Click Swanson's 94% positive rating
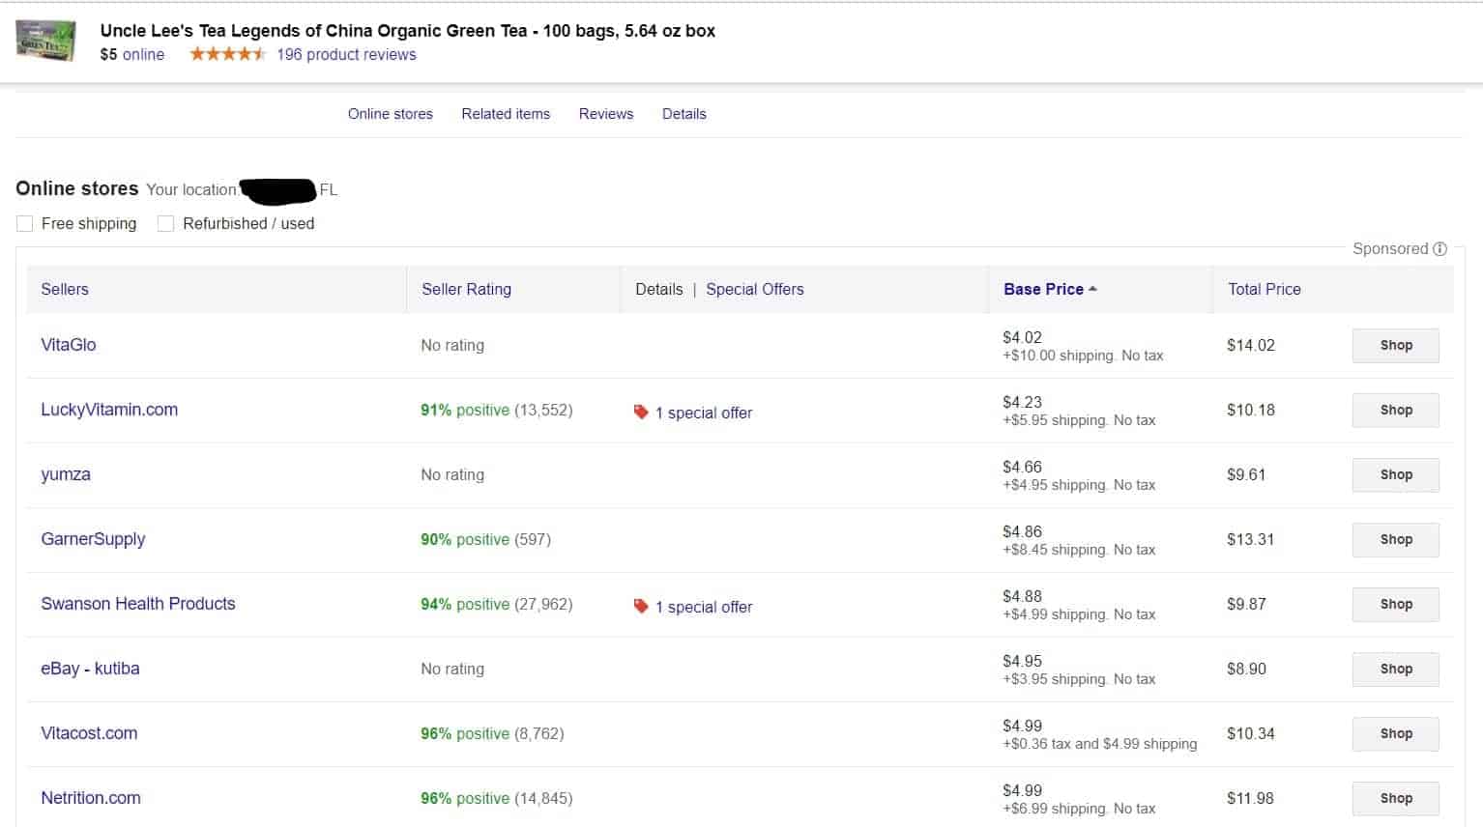Image resolution: width=1483 pixels, height=827 pixels. click(x=465, y=605)
